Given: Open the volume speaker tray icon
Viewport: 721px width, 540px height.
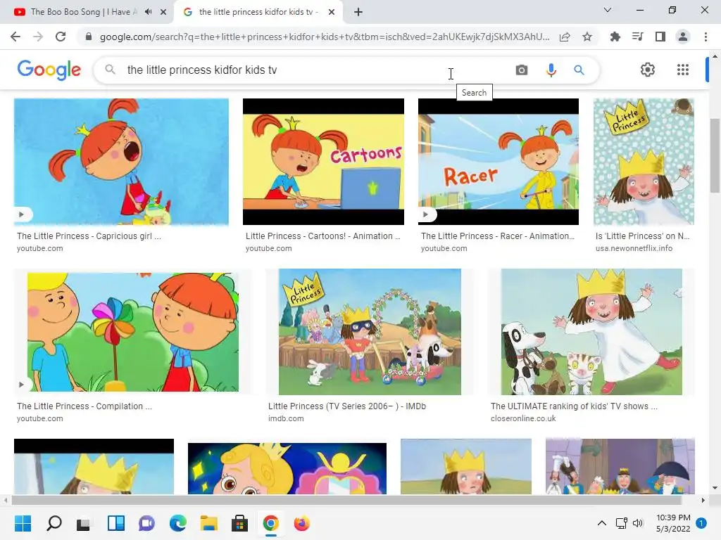Looking at the screenshot, I should click(x=637, y=523).
